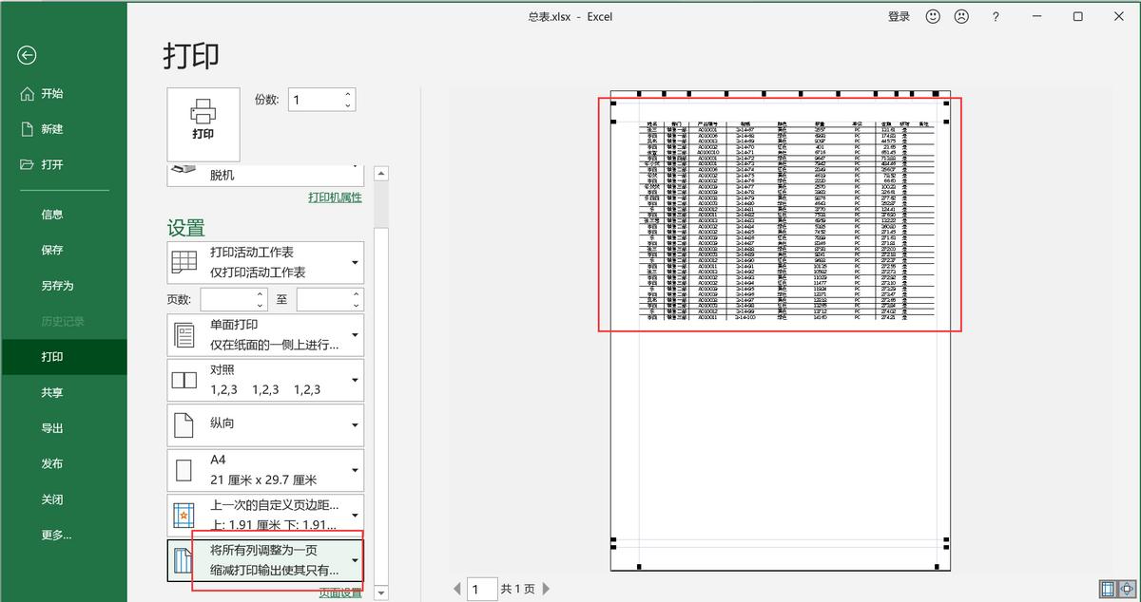This screenshot has height=602, width=1141.
Task: Toggle Show Margins icon at bottom right
Action: 1108,590
